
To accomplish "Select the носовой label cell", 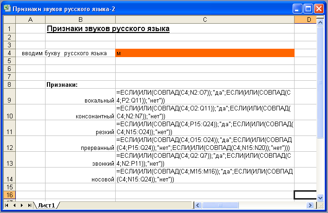I will point(80,175).
